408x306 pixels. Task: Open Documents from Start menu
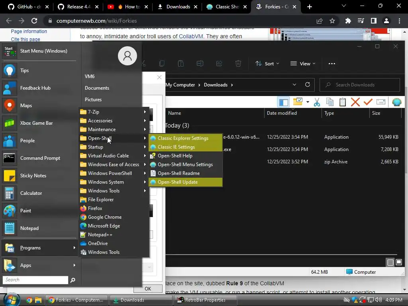pos(97,88)
